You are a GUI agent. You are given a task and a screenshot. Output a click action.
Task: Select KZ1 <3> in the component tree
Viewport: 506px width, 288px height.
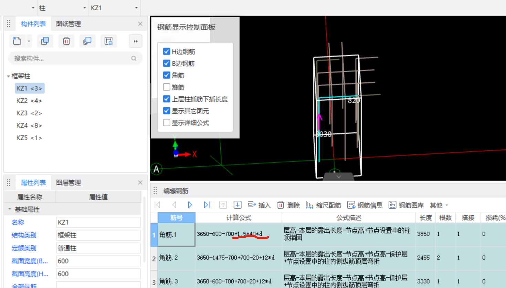[x=30, y=88]
